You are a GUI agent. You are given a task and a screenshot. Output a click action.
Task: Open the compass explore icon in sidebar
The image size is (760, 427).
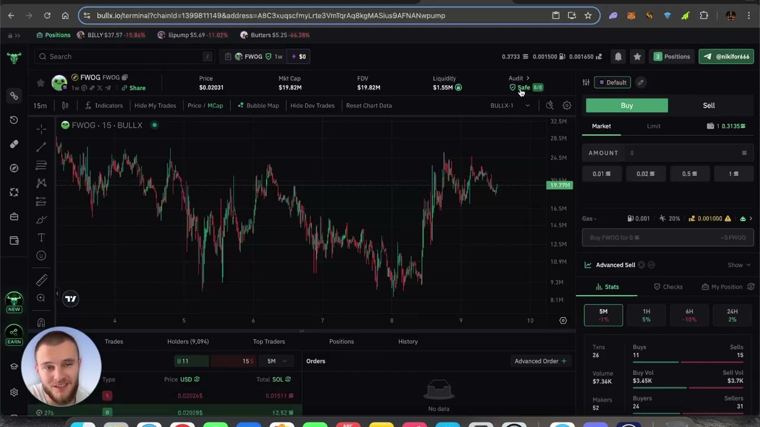14,168
